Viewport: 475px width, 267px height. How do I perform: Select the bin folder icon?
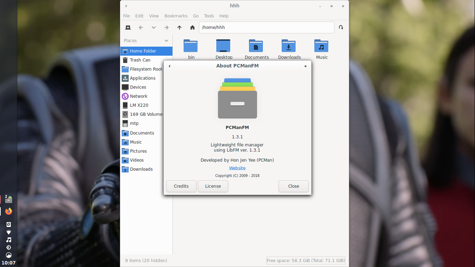(x=191, y=46)
